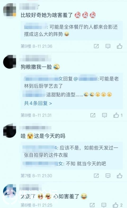Open blurred username above 狗粮撒我一脸
This screenshot has width=127, height=208.
[35, 58]
